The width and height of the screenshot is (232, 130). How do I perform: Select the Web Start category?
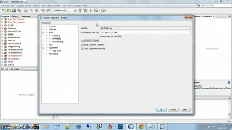pos(57,51)
